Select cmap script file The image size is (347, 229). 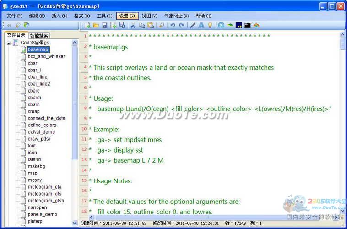point(33,111)
